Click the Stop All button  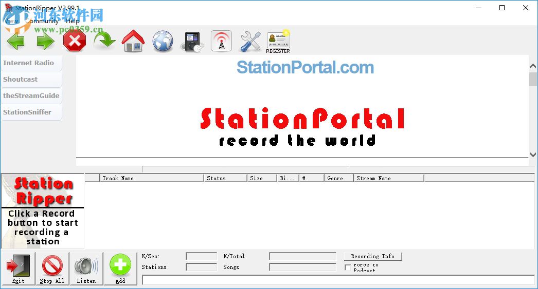(52, 269)
